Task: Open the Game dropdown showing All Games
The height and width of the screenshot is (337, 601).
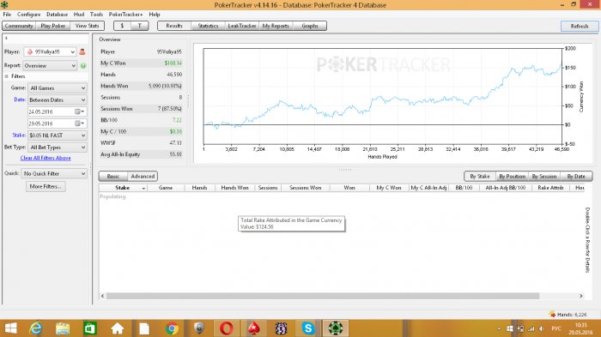Action: 58,88
